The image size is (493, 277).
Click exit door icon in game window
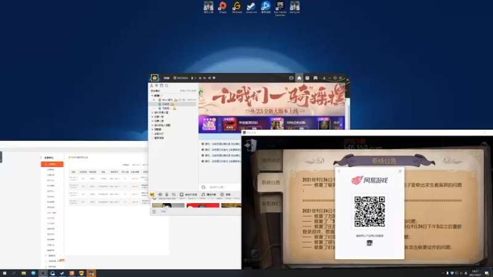pos(251,145)
